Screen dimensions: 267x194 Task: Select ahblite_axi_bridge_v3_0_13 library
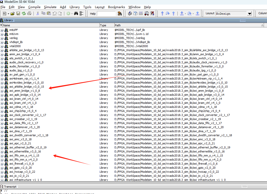(27, 50)
